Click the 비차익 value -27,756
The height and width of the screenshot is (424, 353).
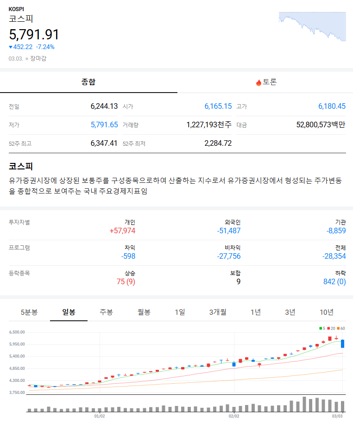coord(229,256)
